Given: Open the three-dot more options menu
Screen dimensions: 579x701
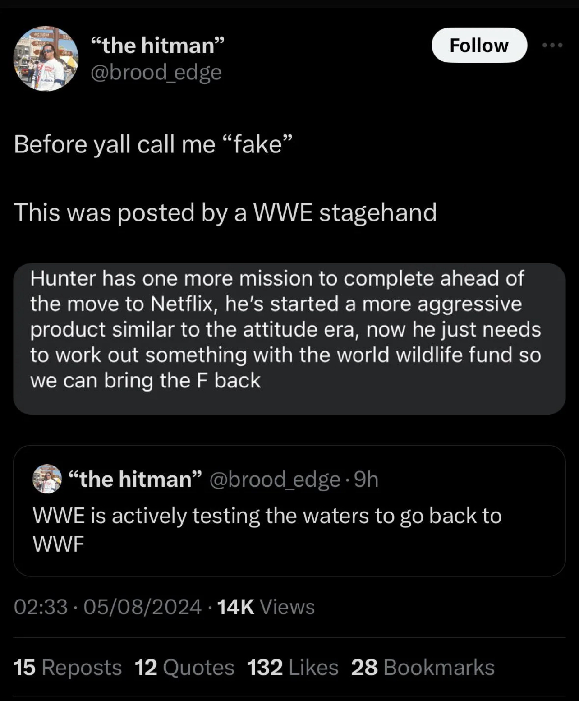Looking at the screenshot, I should click(552, 45).
